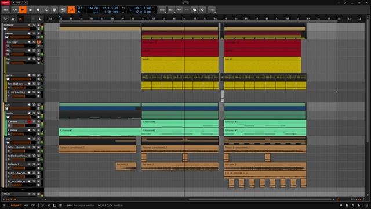Click bar 41 on the timeline ruler
The image size is (371, 209).
143,19
